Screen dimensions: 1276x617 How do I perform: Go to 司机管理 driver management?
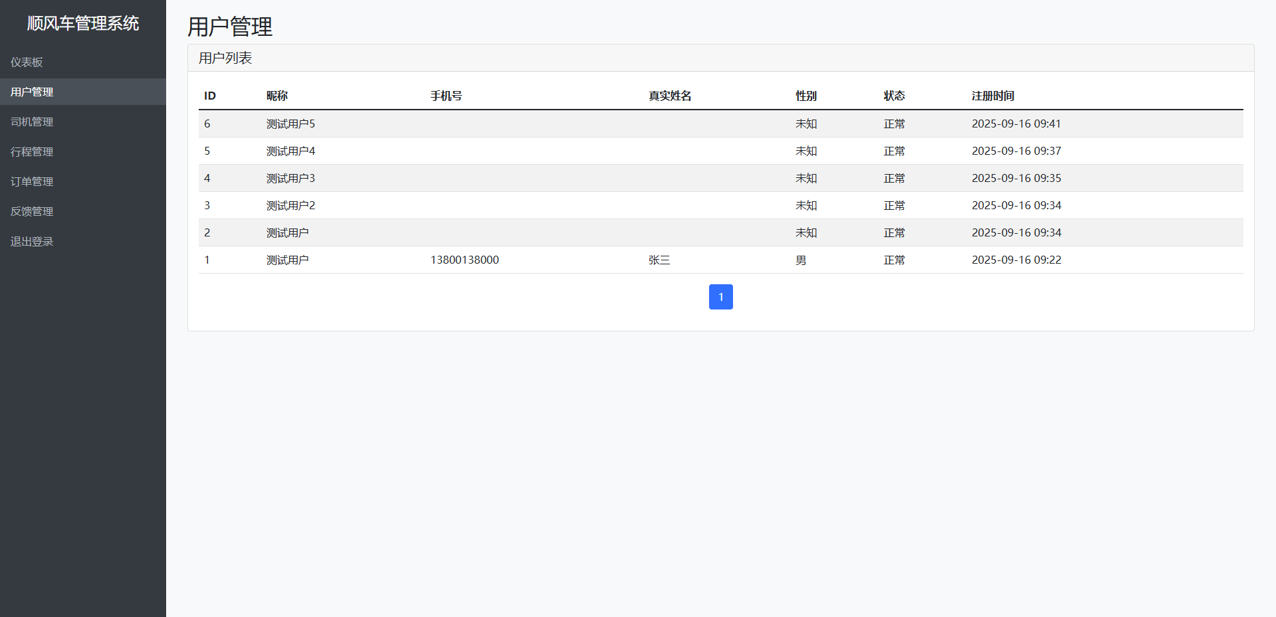point(32,122)
